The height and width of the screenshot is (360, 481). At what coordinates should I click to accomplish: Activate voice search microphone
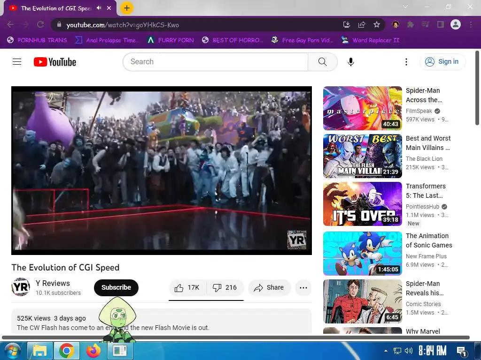(x=350, y=62)
